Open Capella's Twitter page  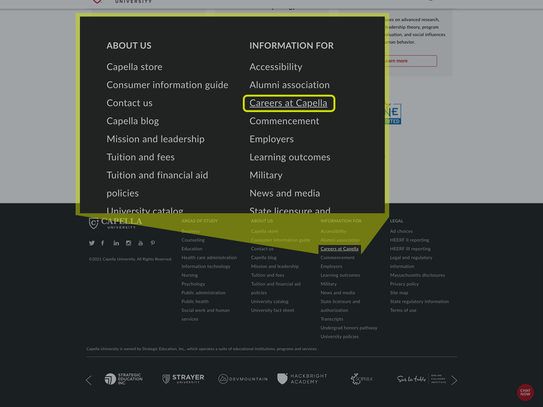click(x=92, y=243)
